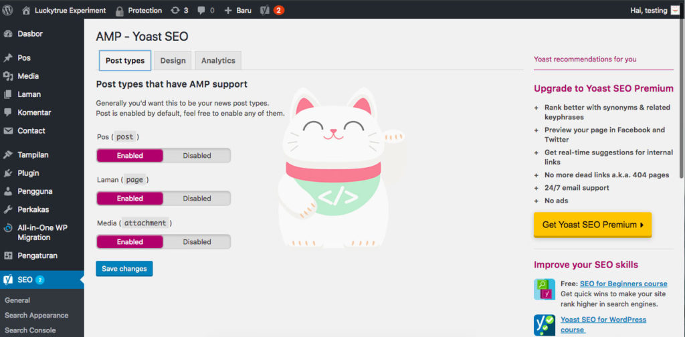The width and height of the screenshot is (685, 337).
Task: Set Pos post type to Disabled
Action: pos(197,155)
